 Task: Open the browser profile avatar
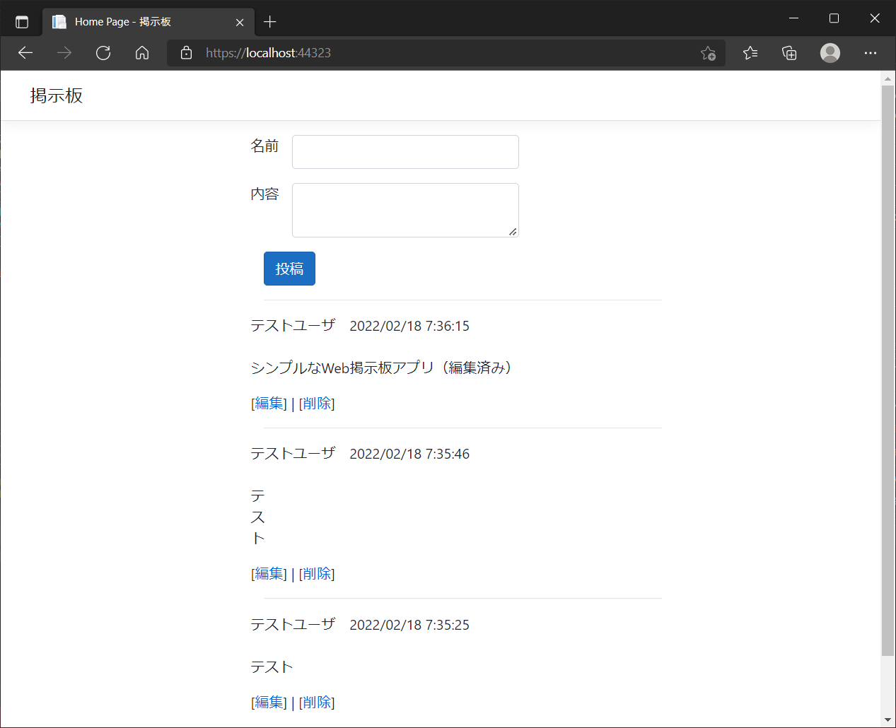[830, 52]
